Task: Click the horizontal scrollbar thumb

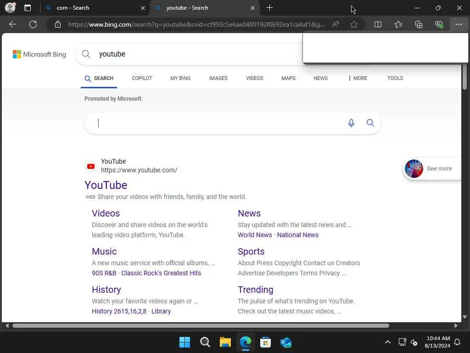Action: (201, 326)
